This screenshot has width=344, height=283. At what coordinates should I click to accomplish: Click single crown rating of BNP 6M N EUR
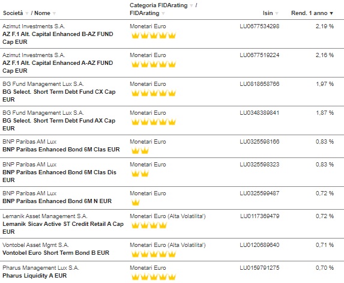(x=135, y=202)
